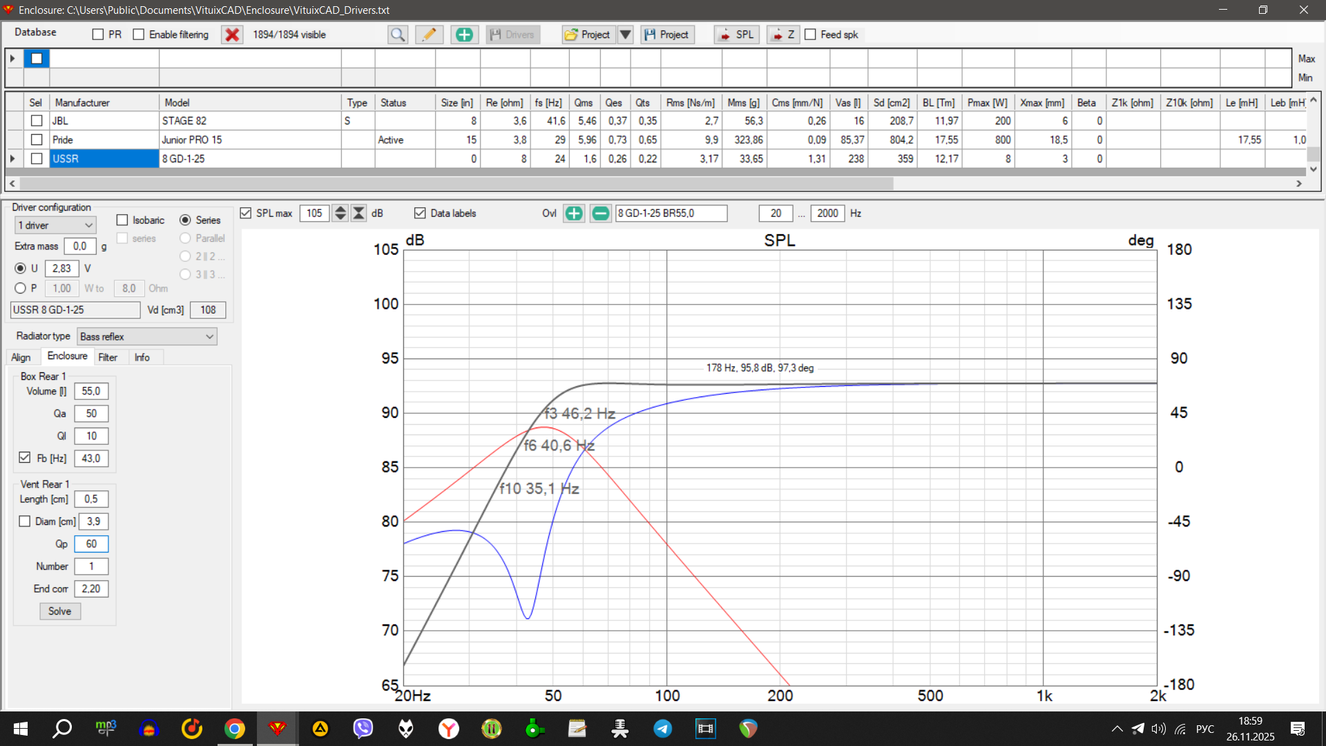The width and height of the screenshot is (1326, 746).
Task: Select the P power radio button
Action: coord(20,289)
